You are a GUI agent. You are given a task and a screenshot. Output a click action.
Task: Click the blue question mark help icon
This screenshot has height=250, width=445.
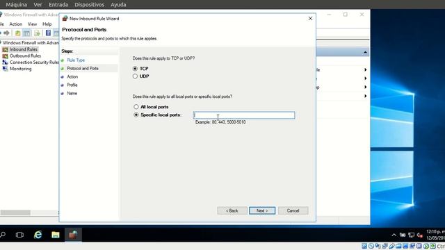[48, 33]
